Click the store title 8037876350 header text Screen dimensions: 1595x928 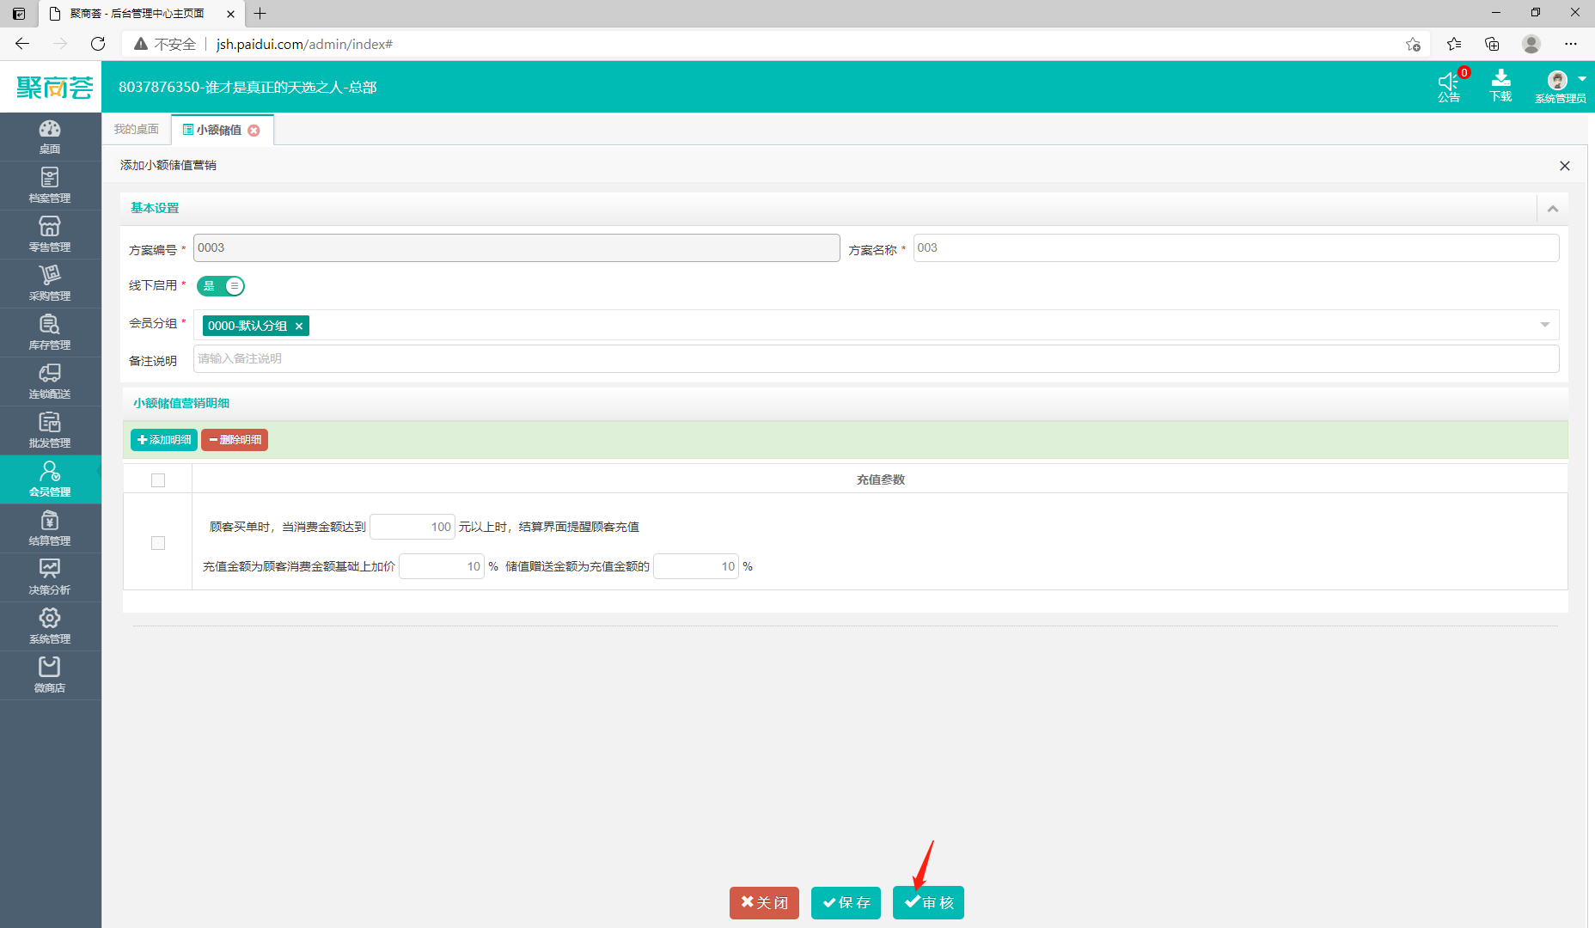[x=247, y=87]
